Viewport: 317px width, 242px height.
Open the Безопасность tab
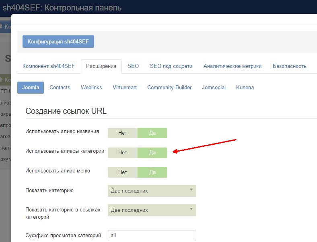[289, 66]
